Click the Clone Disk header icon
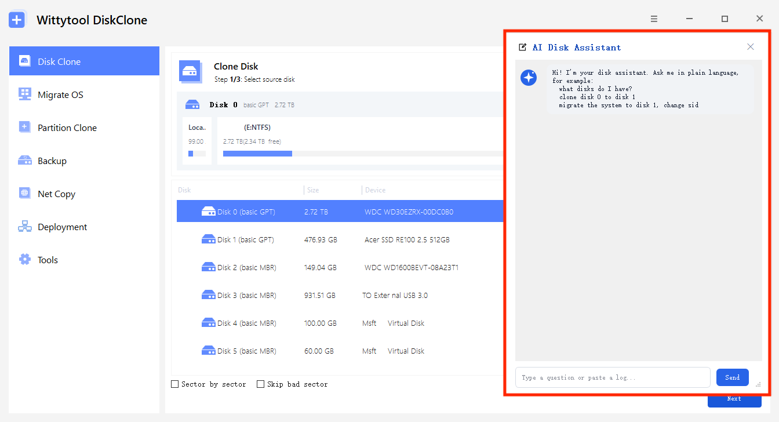Screen dimensions: 779x422 point(191,71)
